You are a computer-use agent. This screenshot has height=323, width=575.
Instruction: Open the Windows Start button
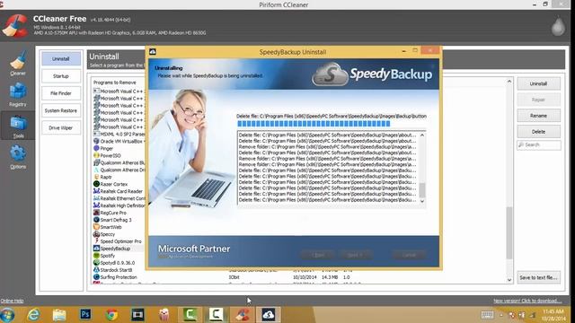pos(8,315)
